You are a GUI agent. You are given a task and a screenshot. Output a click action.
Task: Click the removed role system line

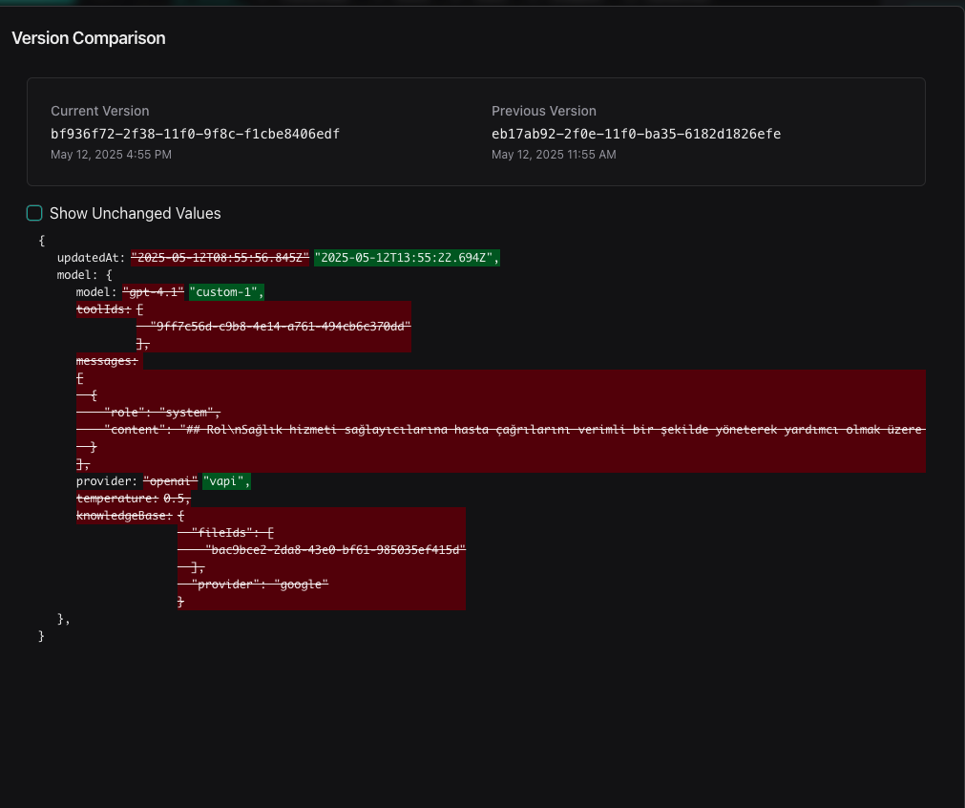click(162, 412)
